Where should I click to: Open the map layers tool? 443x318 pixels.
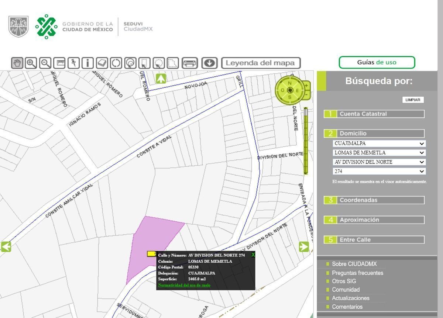pyautogui.click(x=102, y=63)
